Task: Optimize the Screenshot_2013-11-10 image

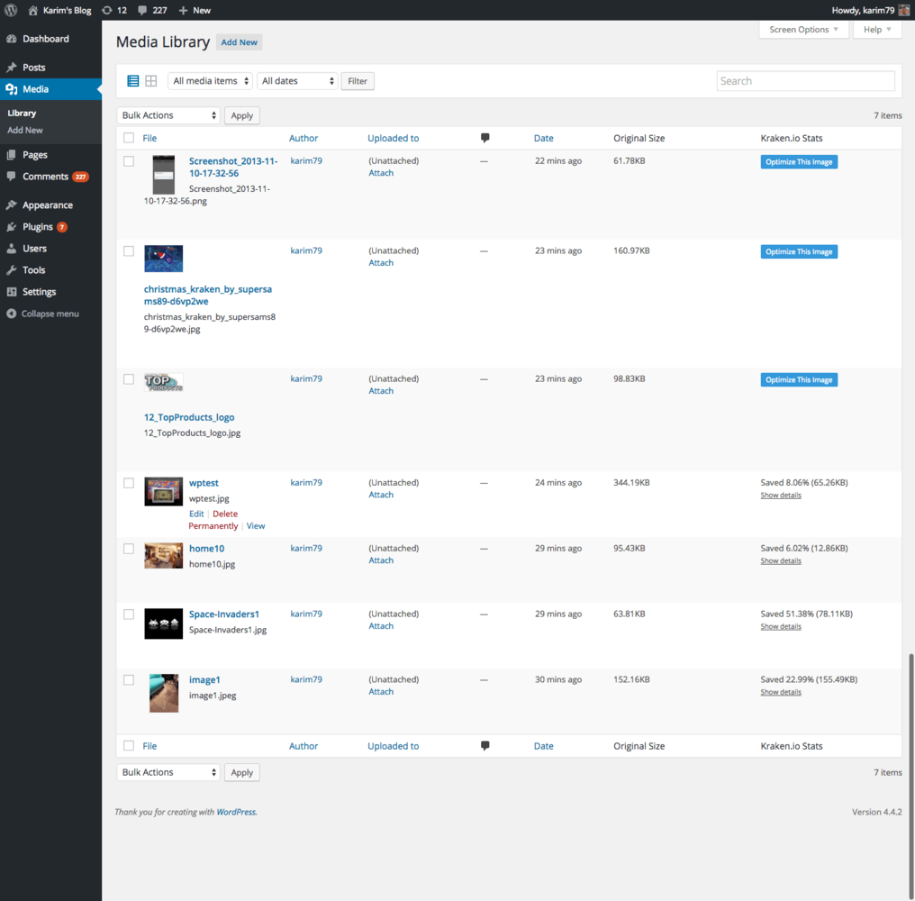Action: click(x=799, y=162)
